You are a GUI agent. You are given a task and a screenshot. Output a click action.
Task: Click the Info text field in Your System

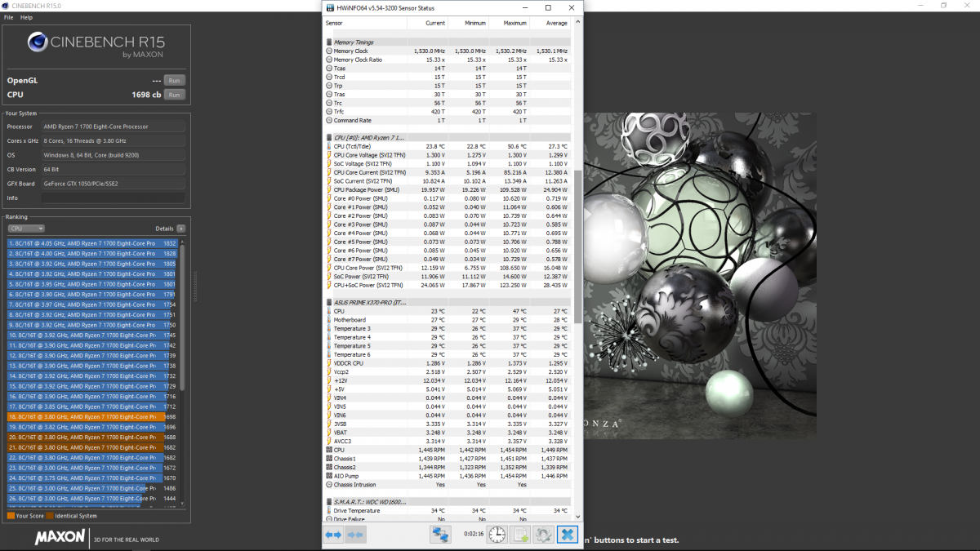113,198
